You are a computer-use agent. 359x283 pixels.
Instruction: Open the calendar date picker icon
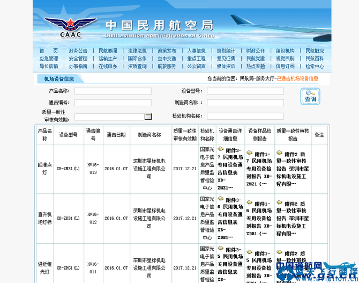click(x=148, y=116)
